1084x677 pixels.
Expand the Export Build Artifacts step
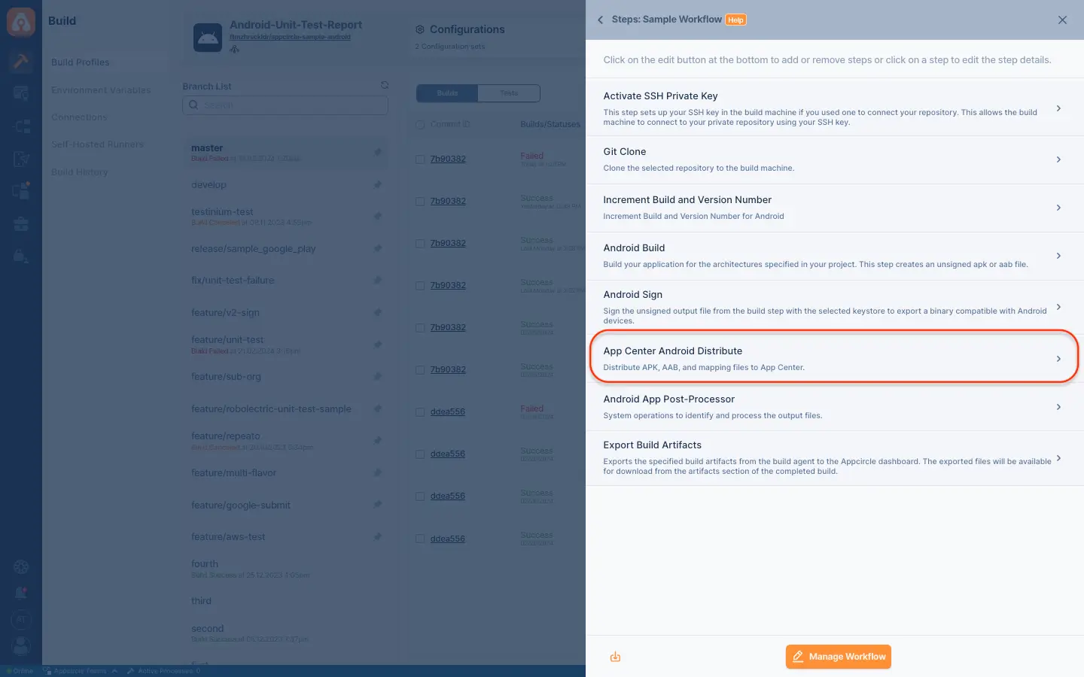tap(835, 457)
